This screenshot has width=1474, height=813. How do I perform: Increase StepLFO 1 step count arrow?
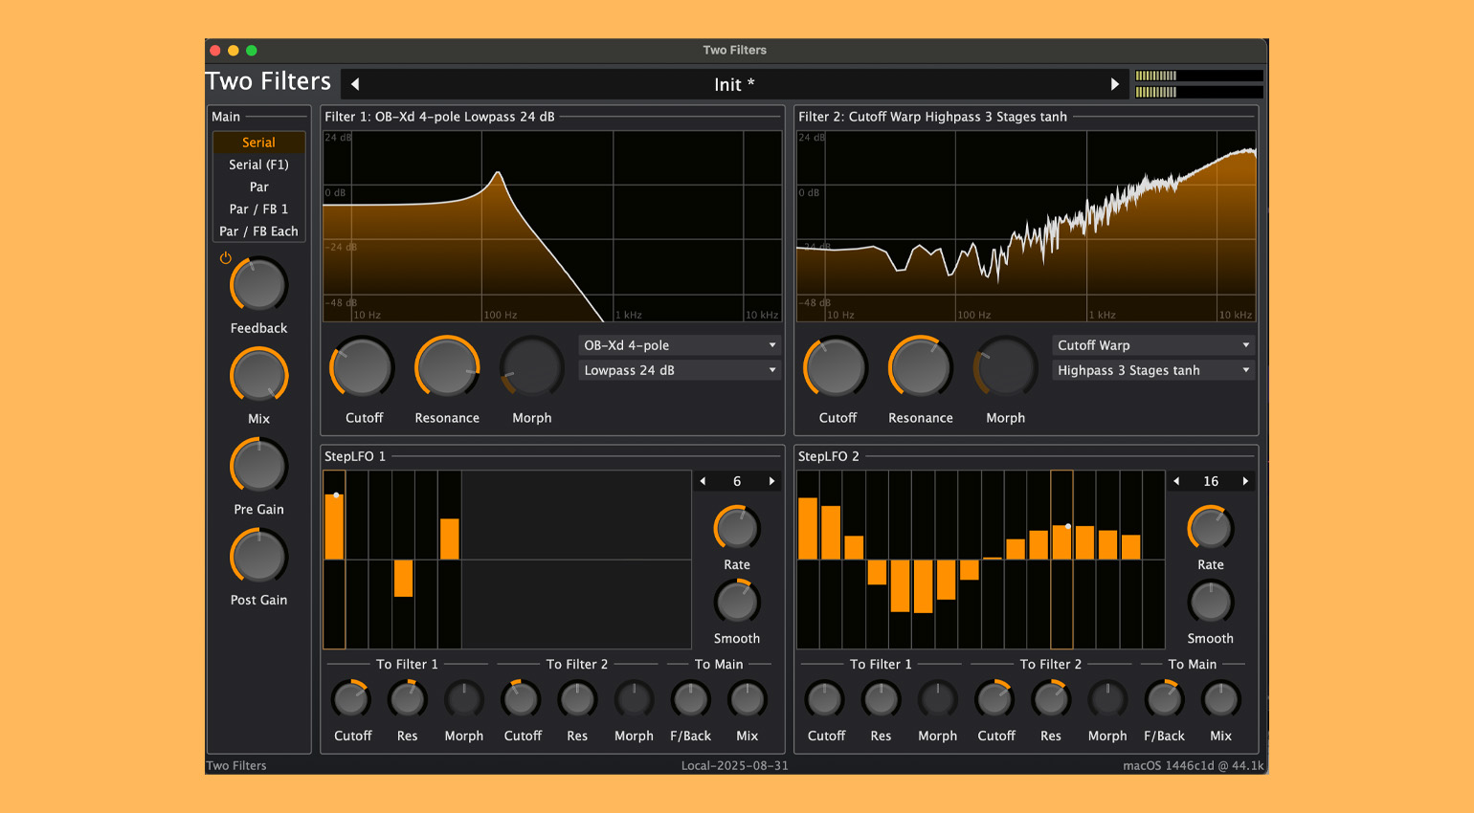click(771, 481)
